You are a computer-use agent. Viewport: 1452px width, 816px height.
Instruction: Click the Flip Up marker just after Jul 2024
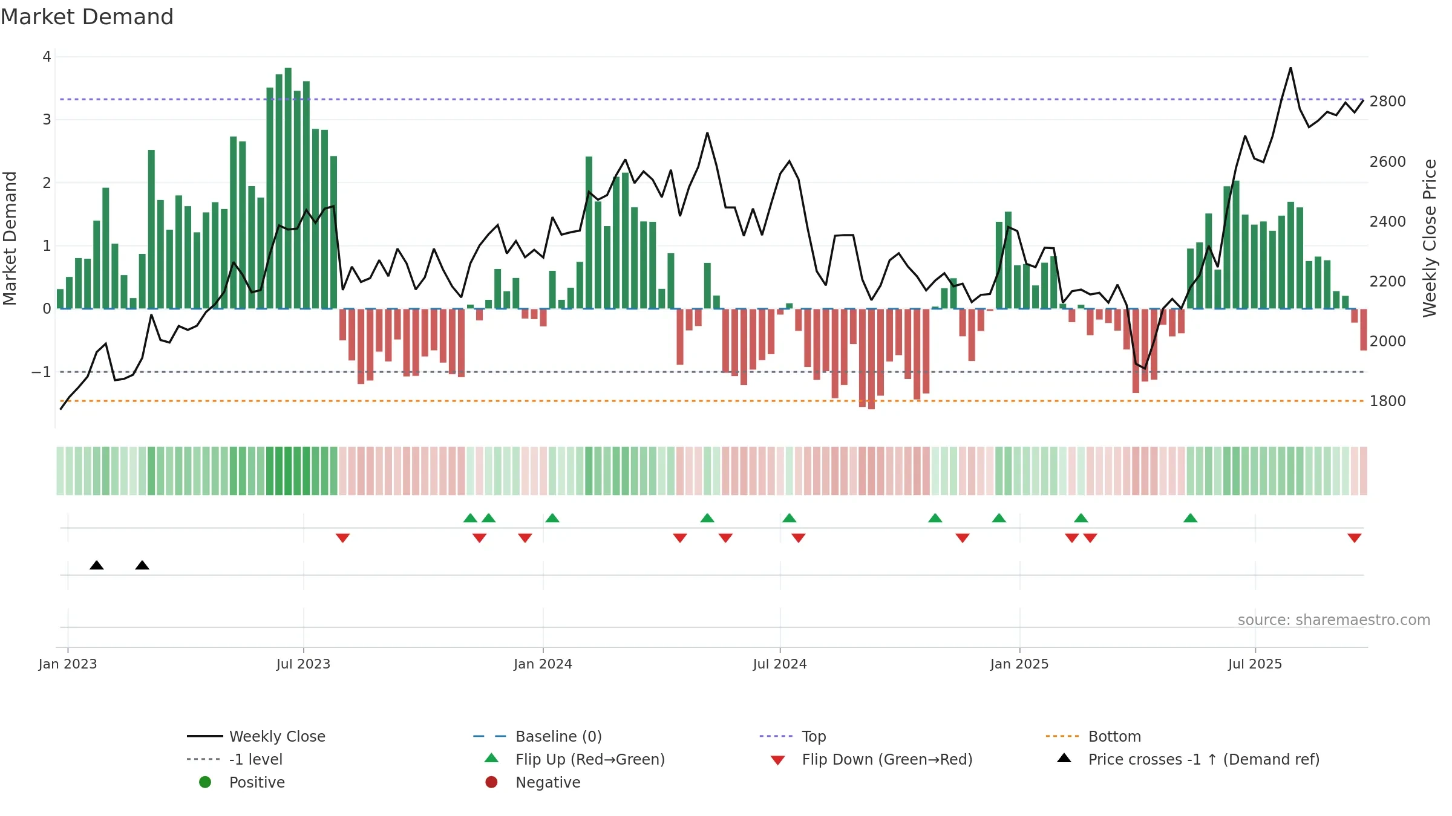tap(790, 518)
